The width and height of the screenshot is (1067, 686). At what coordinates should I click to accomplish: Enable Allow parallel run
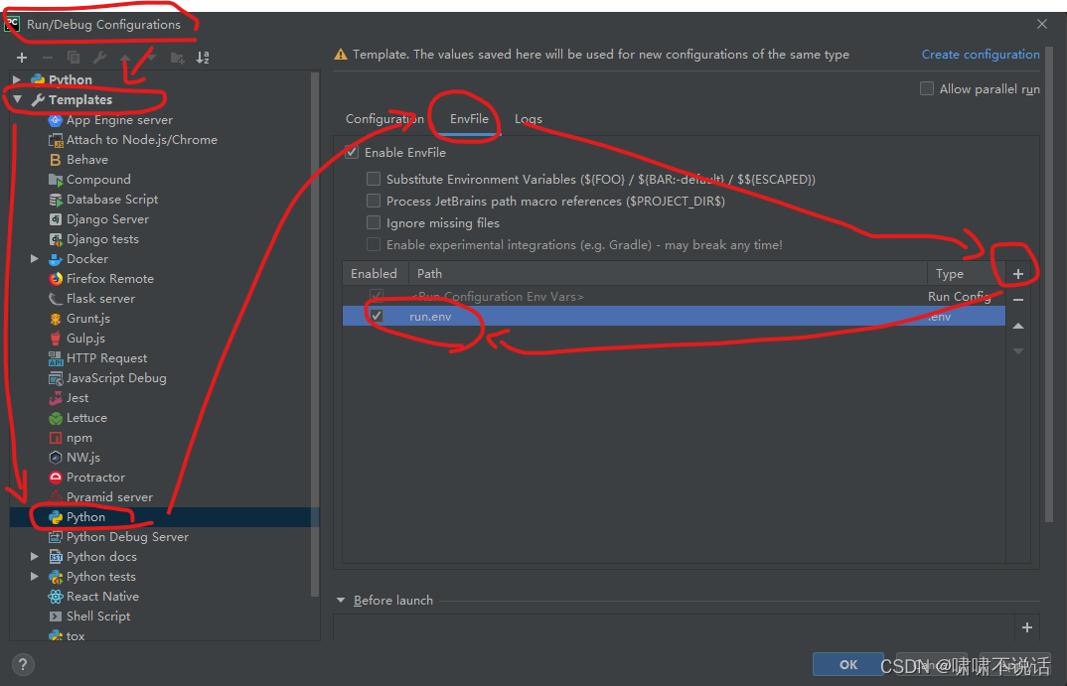[x=926, y=88]
